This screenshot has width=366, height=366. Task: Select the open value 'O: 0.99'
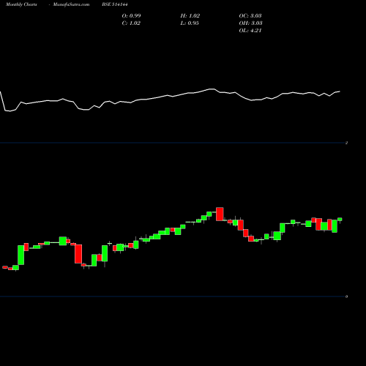tap(131, 15)
